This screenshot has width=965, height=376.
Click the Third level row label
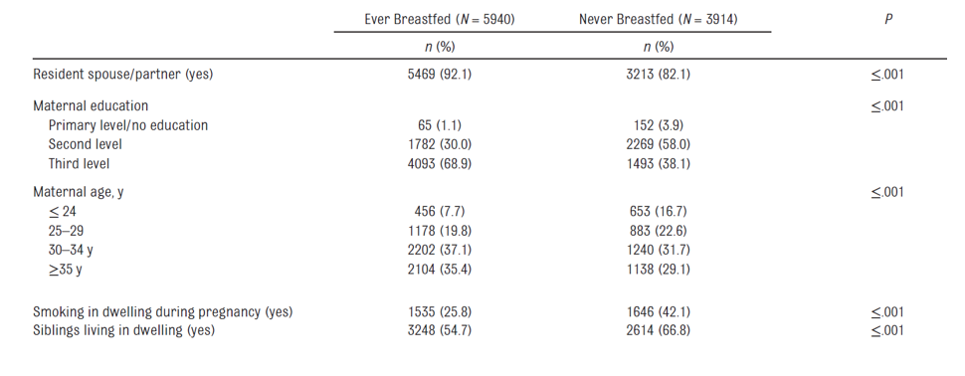click(x=79, y=164)
